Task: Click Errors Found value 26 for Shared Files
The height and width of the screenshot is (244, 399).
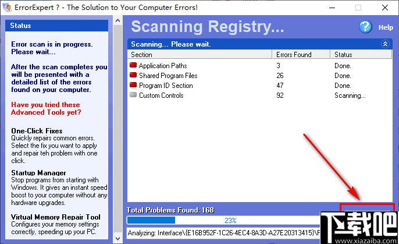Action: 280,76
